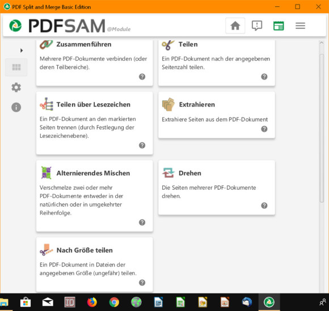329x311 pixels.
Task: Open help for Drehen module
Action: (264, 205)
